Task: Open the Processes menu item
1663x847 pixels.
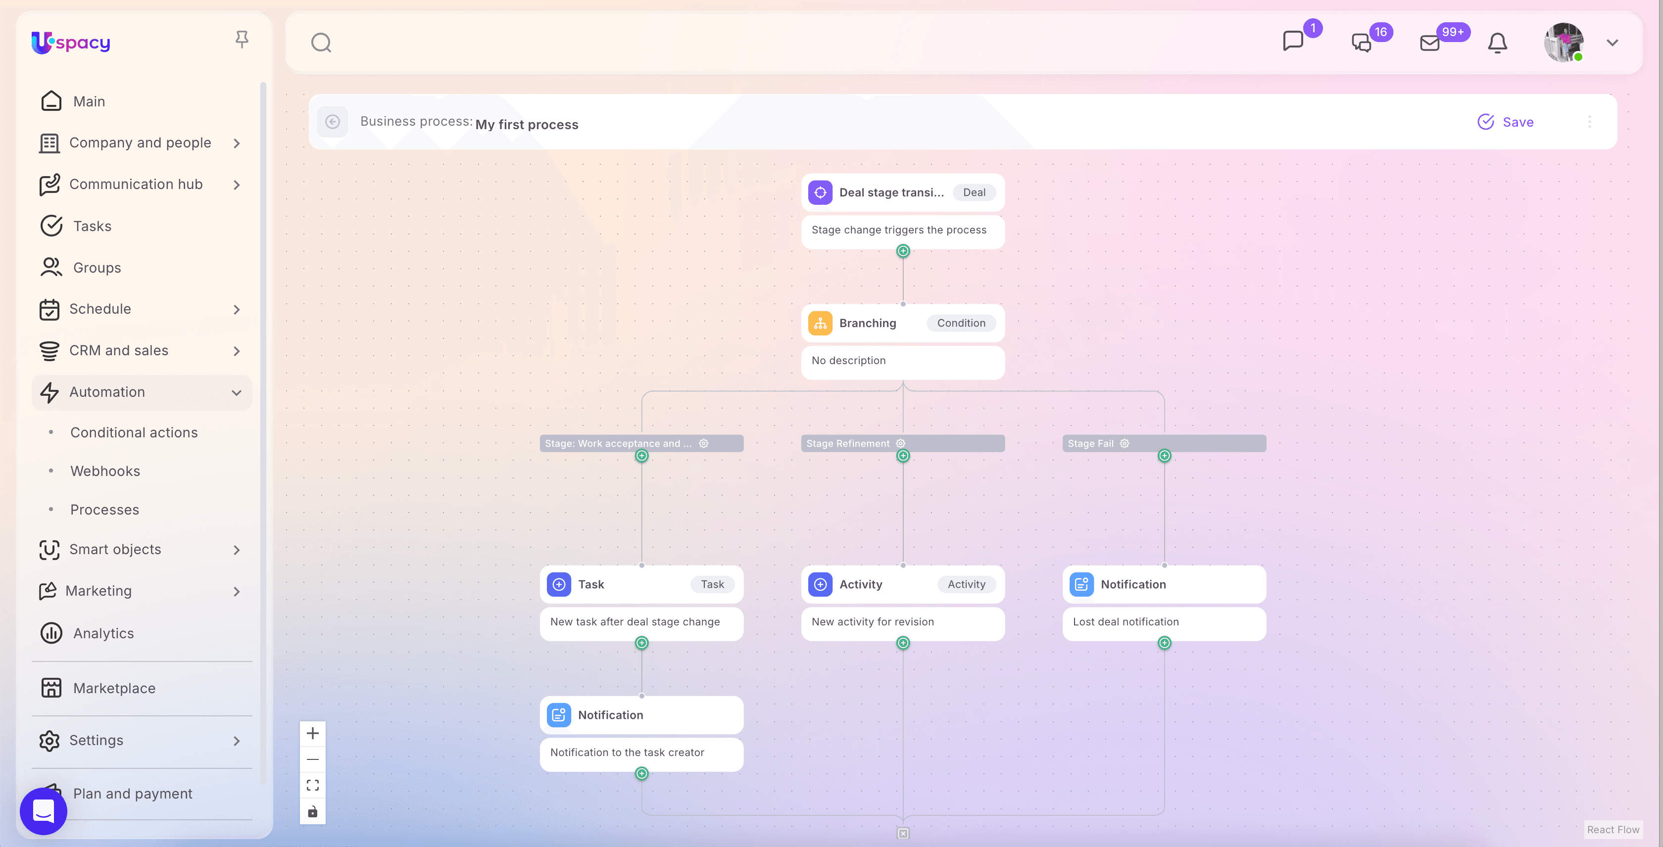Action: (104, 510)
